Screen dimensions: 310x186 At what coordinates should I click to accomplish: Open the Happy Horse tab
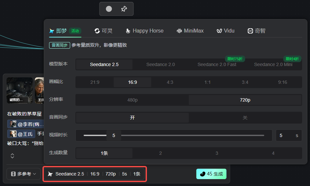(145, 31)
